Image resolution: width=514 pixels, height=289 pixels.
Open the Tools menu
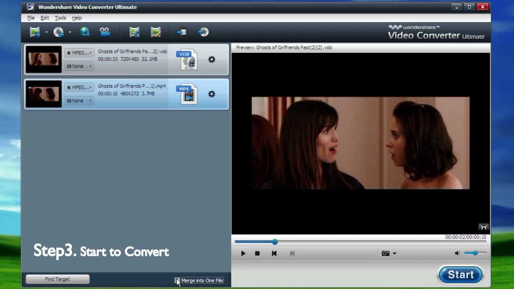[60, 18]
